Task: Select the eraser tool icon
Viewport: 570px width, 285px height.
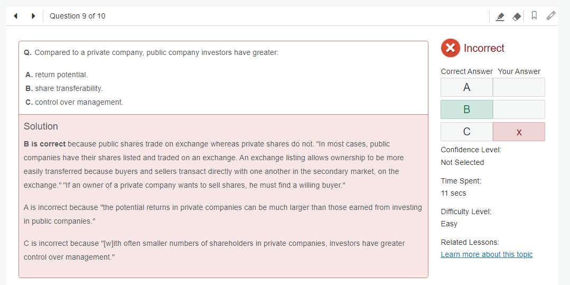Action: pyautogui.click(x=517, y=16)
